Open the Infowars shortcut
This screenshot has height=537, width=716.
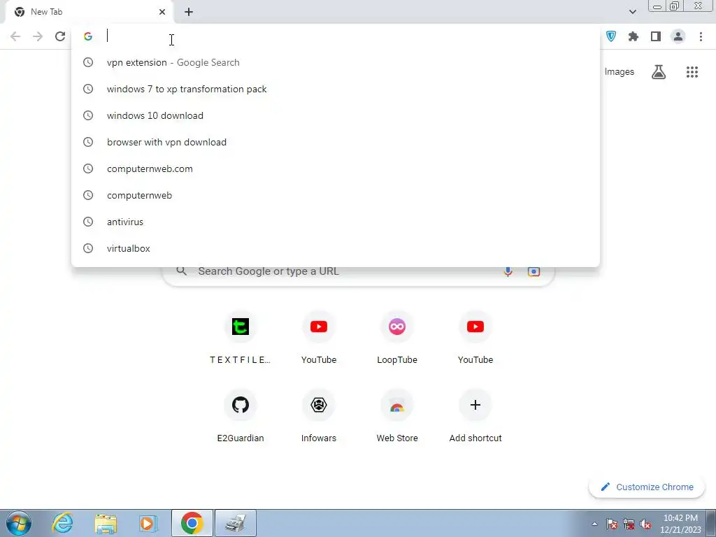click(319, 417)
